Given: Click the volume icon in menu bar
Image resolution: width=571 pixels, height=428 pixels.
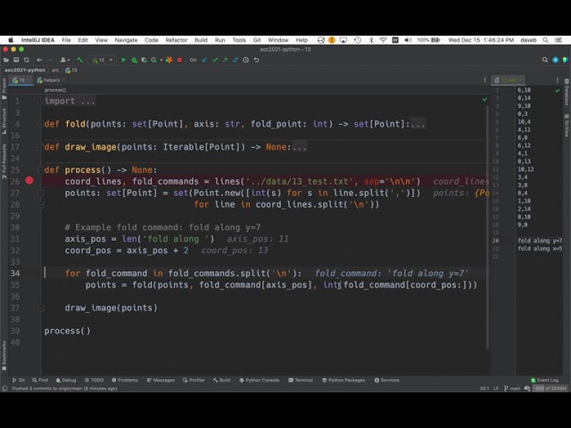Looking at the screenshot, I should (x=408, y=40).
